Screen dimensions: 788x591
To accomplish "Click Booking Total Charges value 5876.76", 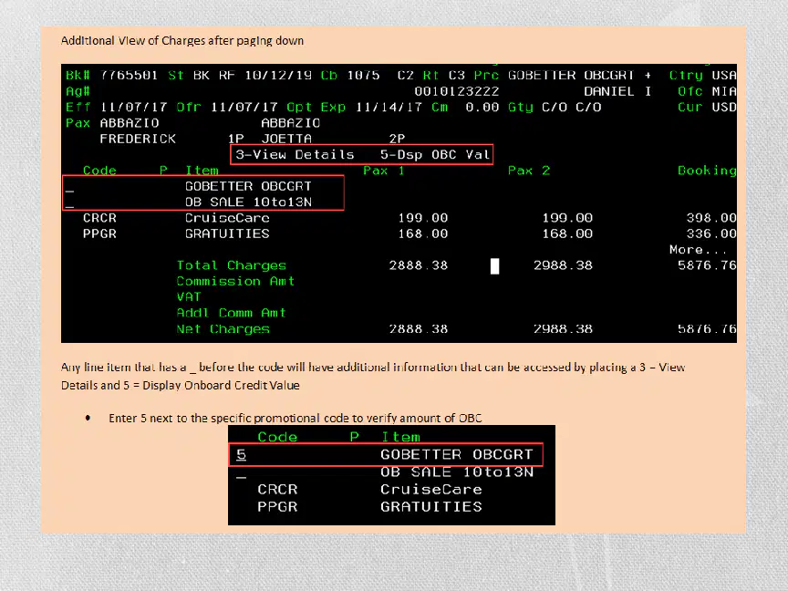I will (x=707, y=265).
